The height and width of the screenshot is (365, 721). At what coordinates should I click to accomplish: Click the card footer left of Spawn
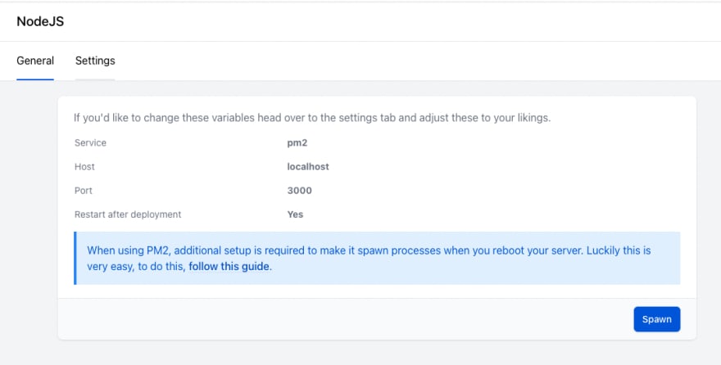click(345, 319)
